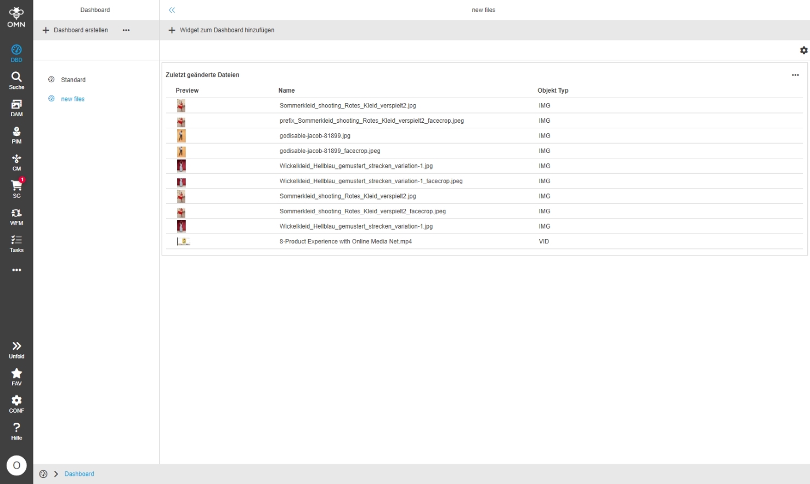Select Wickelkleid_Hellblau_gemustert_strecken_variation-1_facecrop.jpeg
Image resolution: width=810 pixels, height=484 pixels.
pos(371,181)
